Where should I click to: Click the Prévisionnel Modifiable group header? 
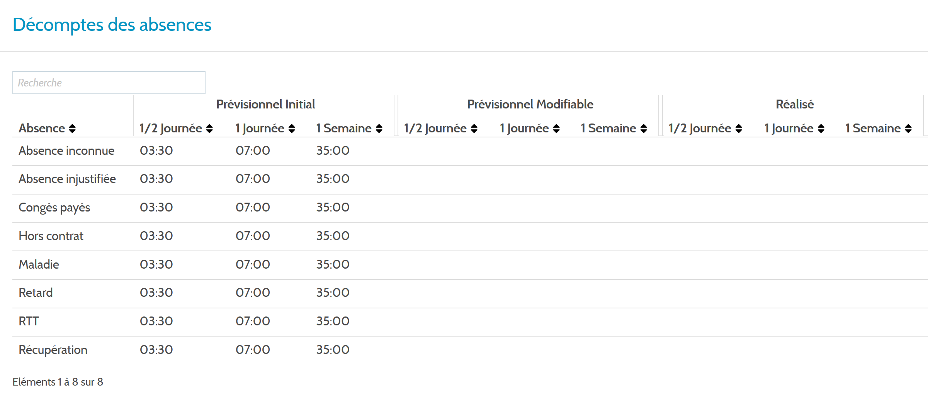pyautogui.click(x=530, y=104)
